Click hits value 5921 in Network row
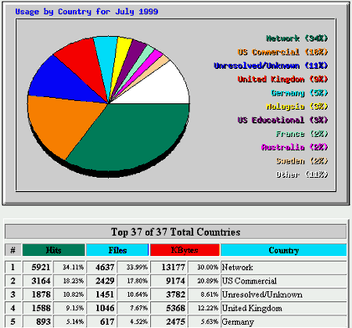 (41, 267)
